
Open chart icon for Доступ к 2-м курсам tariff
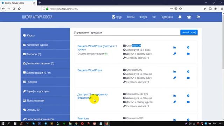pyautogui.click(x=175, y=96)
